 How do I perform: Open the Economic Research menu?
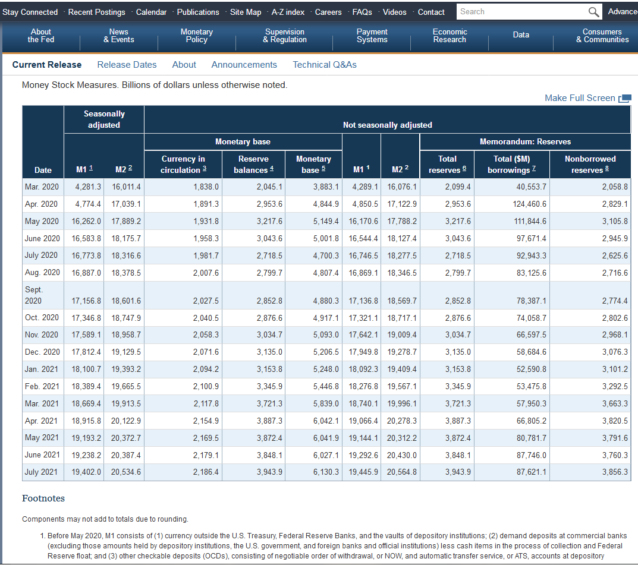click(x=450, y=36)
